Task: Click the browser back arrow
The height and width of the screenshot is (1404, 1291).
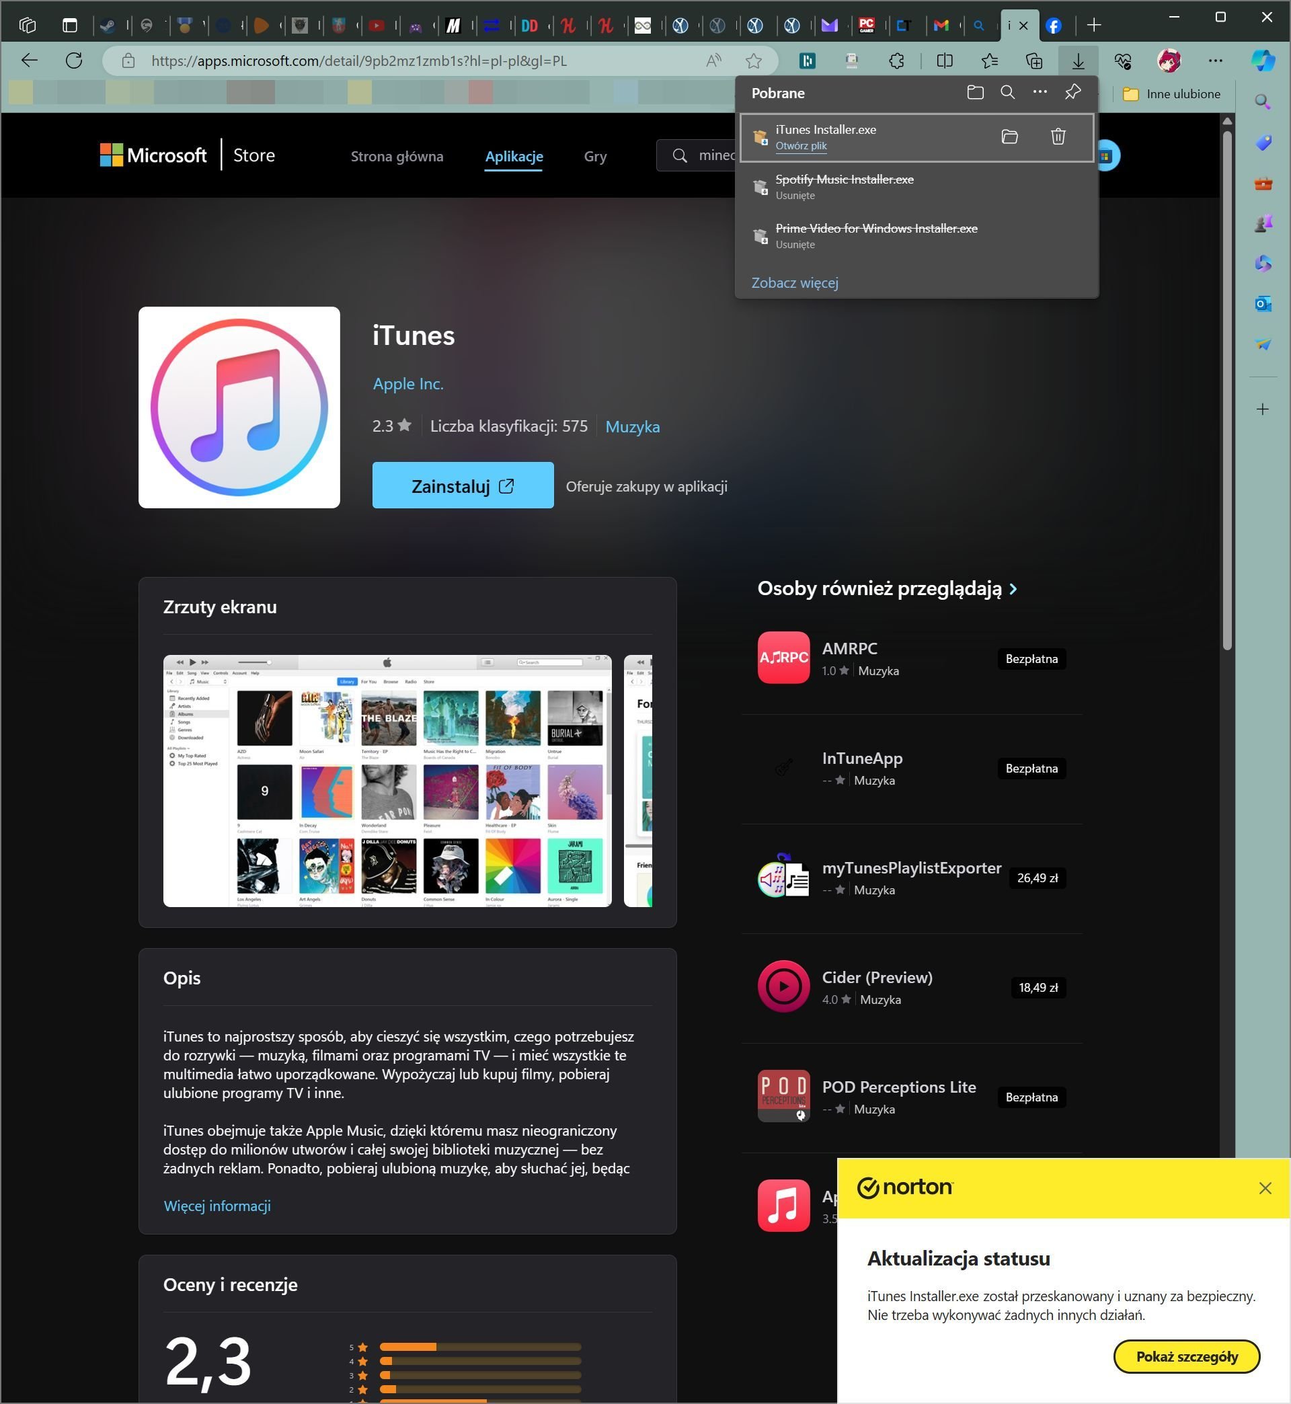Action: pos(30,61)
